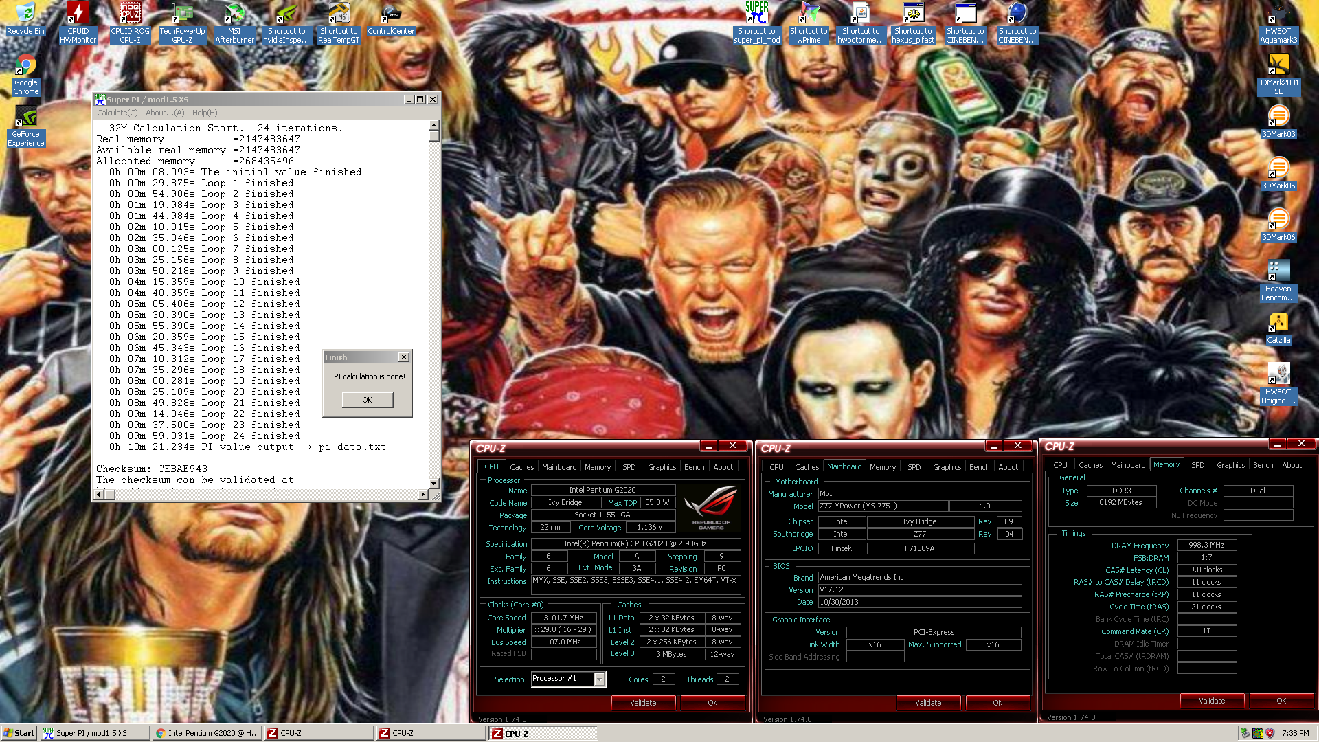The image size is (1319, 742).
Task: Open SPD tab in first CPU-Z window
Action: (629, 467)
